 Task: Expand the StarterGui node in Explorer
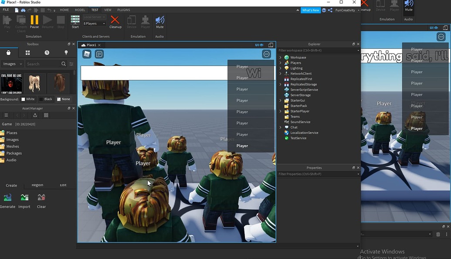(281, 100)
